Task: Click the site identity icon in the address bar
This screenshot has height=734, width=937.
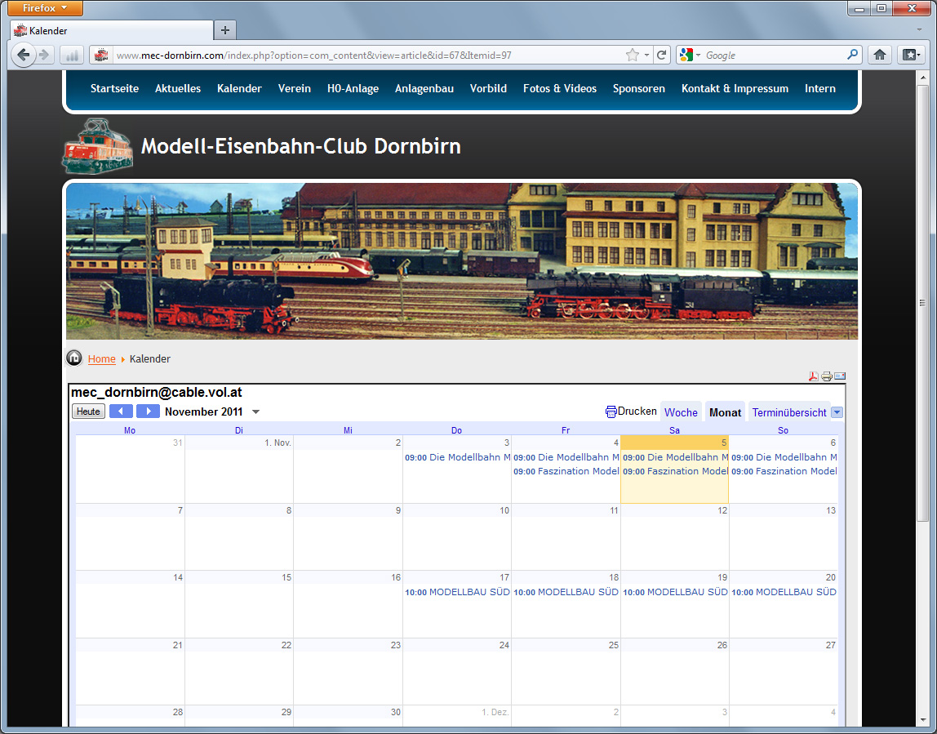Action: [x=101, y=55]
